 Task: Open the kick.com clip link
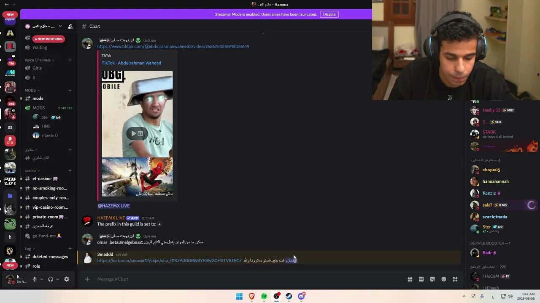[169, 260]
